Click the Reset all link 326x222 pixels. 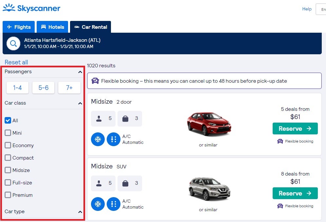click(x=16, y=62)
